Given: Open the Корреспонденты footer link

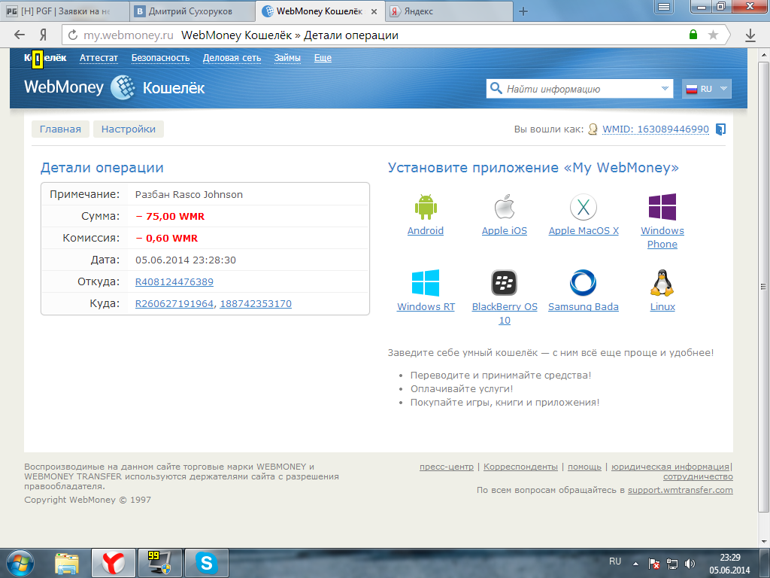Looking at the screenshot, I should (x=520, y=467).
